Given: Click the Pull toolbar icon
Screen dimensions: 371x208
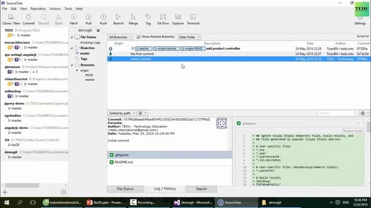Looking at the screenshot, I should (x=89, y=19).
